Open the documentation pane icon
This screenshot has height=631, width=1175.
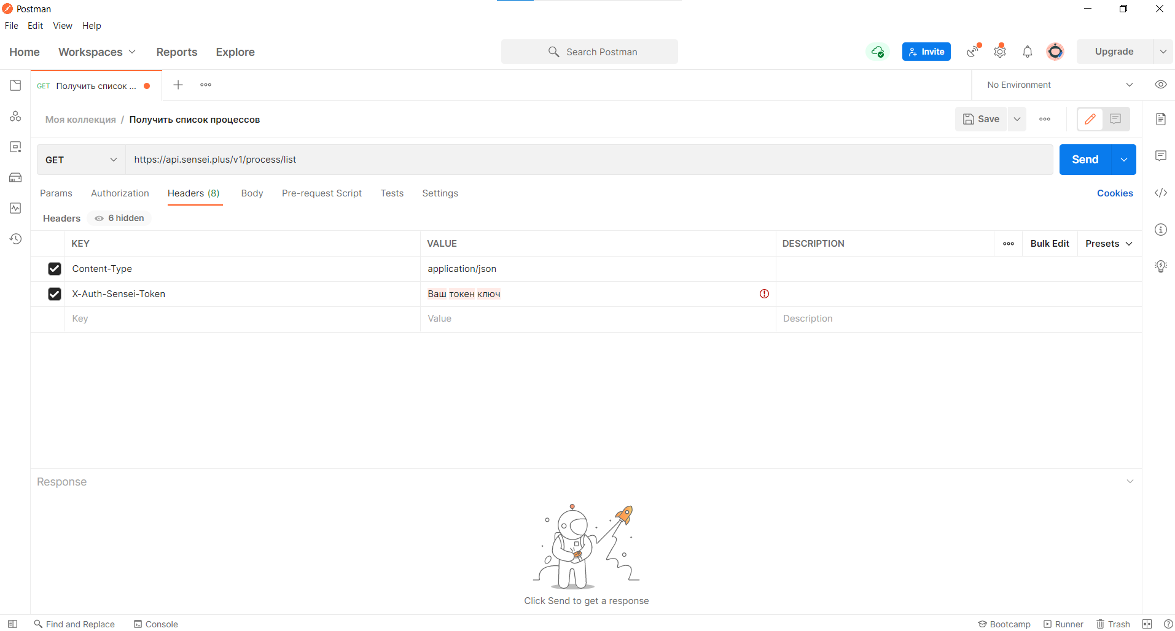coord(1160,119)
